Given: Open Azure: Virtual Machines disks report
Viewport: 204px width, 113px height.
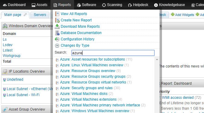Looking at the screenshot, I should tap(84, 94).
